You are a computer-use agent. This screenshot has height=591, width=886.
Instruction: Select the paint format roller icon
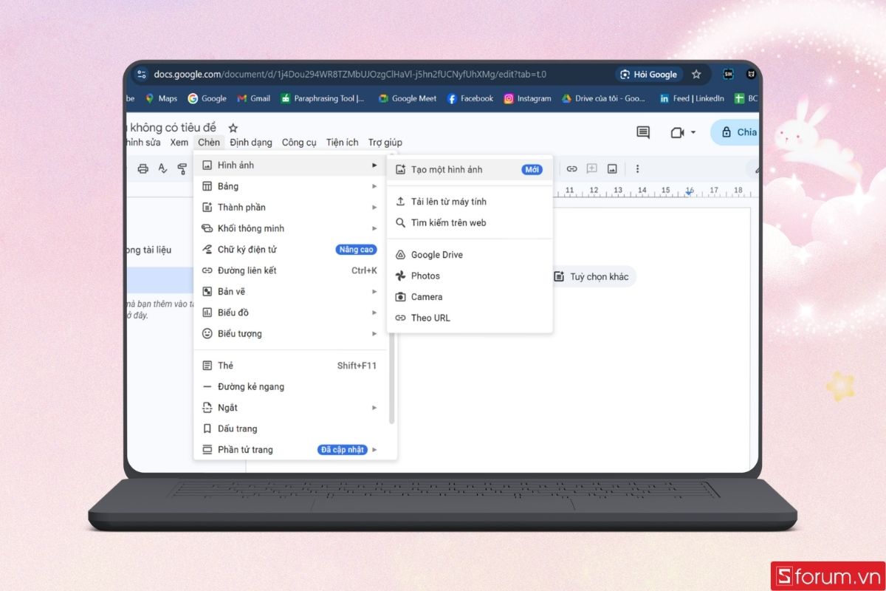click(x=182, y=169)
